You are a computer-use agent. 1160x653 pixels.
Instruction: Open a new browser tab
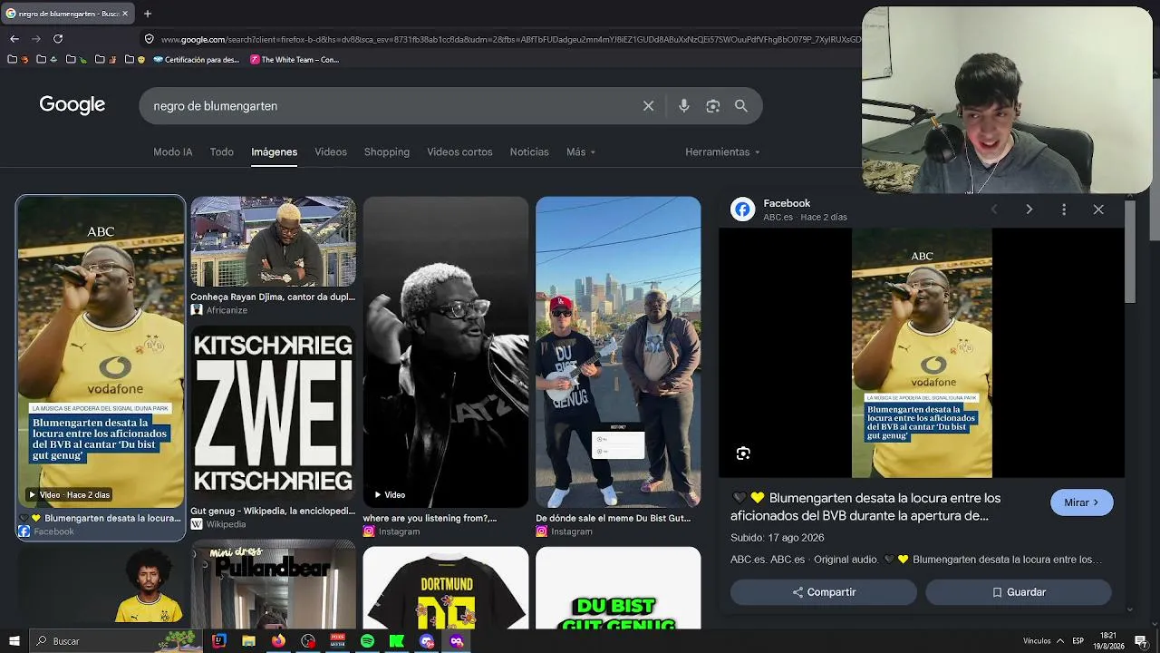pos(148,14)
